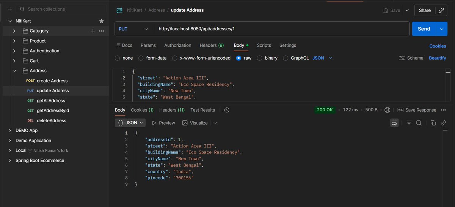Open the Send button dropdown arrow
This screenshot has width=455, height=207.
click(x=442, y=29)
